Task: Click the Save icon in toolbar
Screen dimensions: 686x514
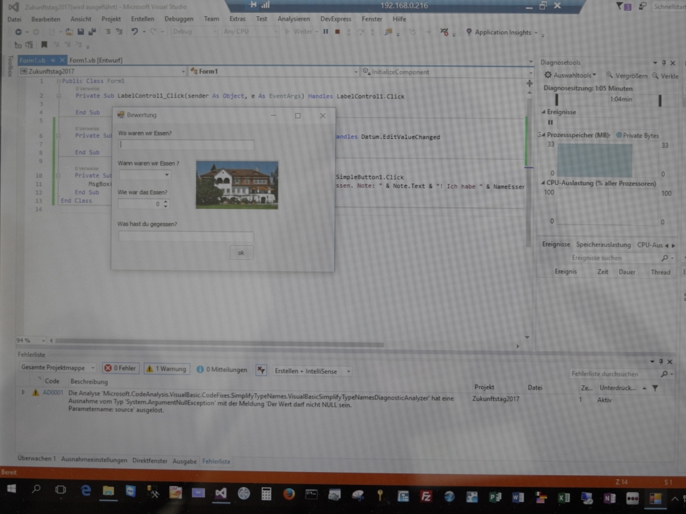Action: 81,32
